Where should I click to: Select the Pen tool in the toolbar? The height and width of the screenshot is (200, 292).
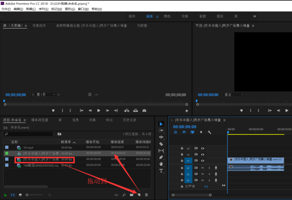click(161, 157)
